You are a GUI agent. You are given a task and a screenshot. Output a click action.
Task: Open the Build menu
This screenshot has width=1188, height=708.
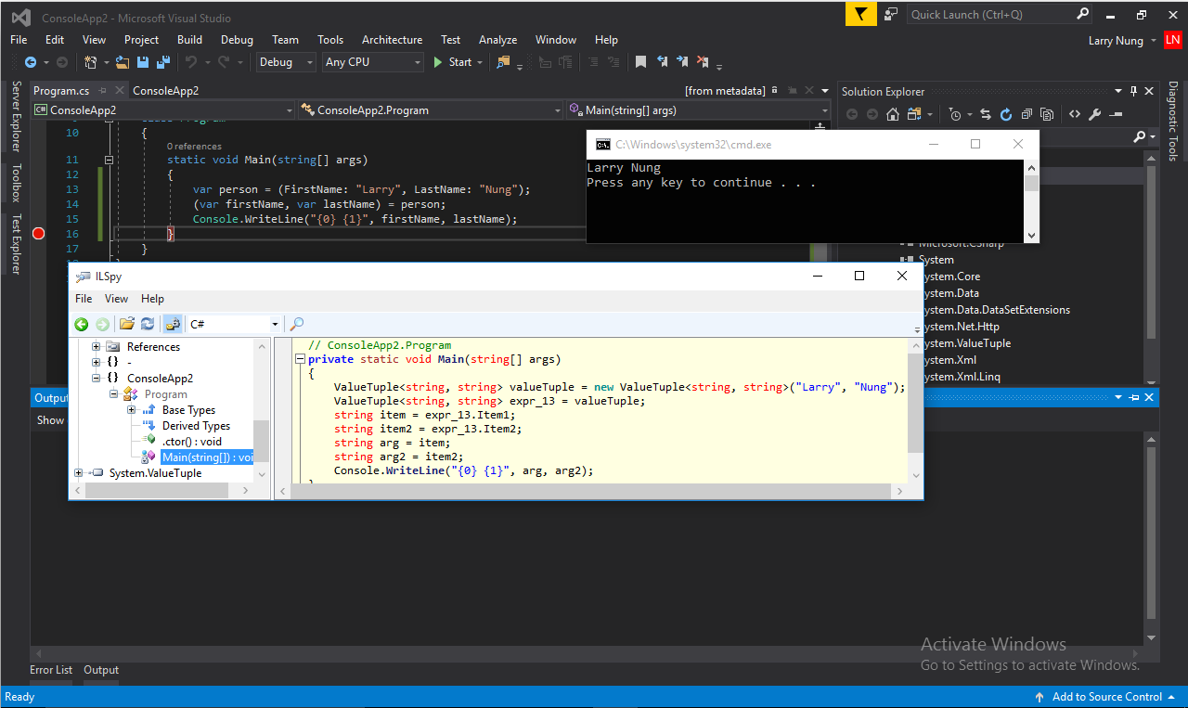189,40
